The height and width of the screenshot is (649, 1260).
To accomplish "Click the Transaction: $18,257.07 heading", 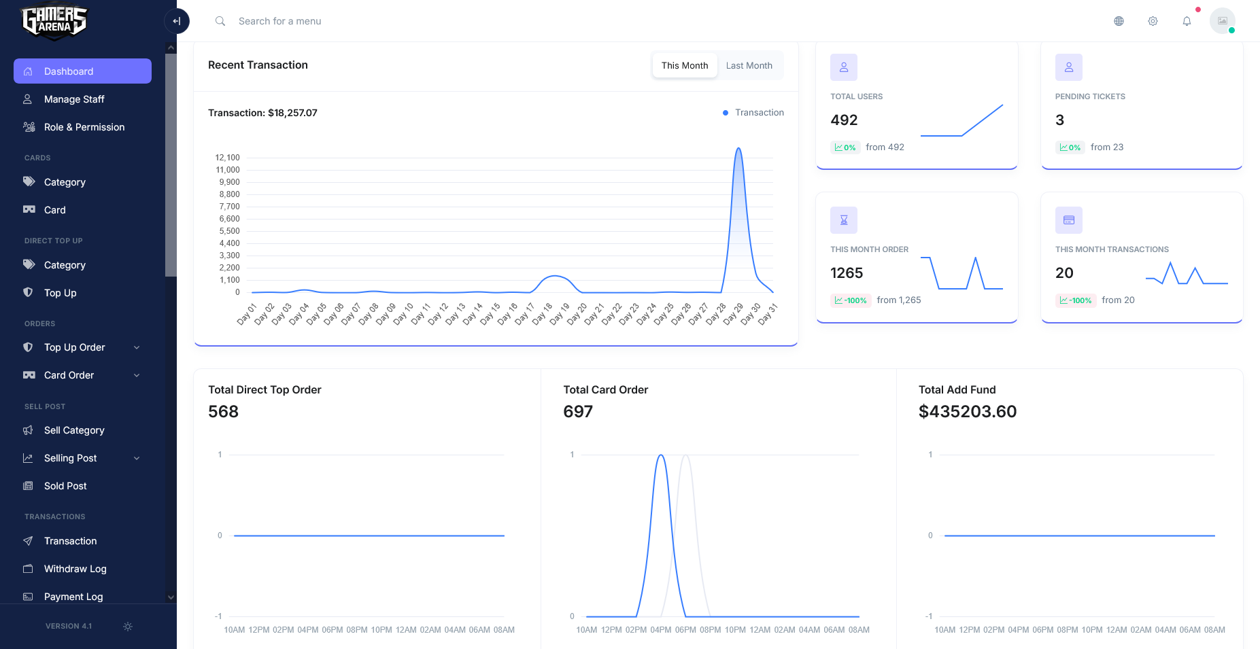I will pos(262,113).
